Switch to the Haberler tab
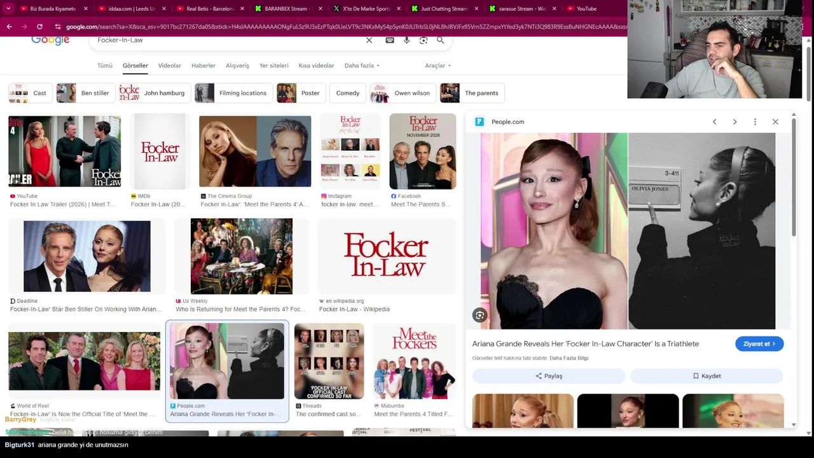Viewport: 814px width, 458px height. [203, 66]
